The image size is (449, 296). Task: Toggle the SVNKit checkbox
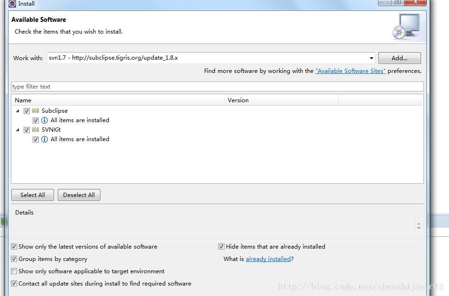(27, 130)
